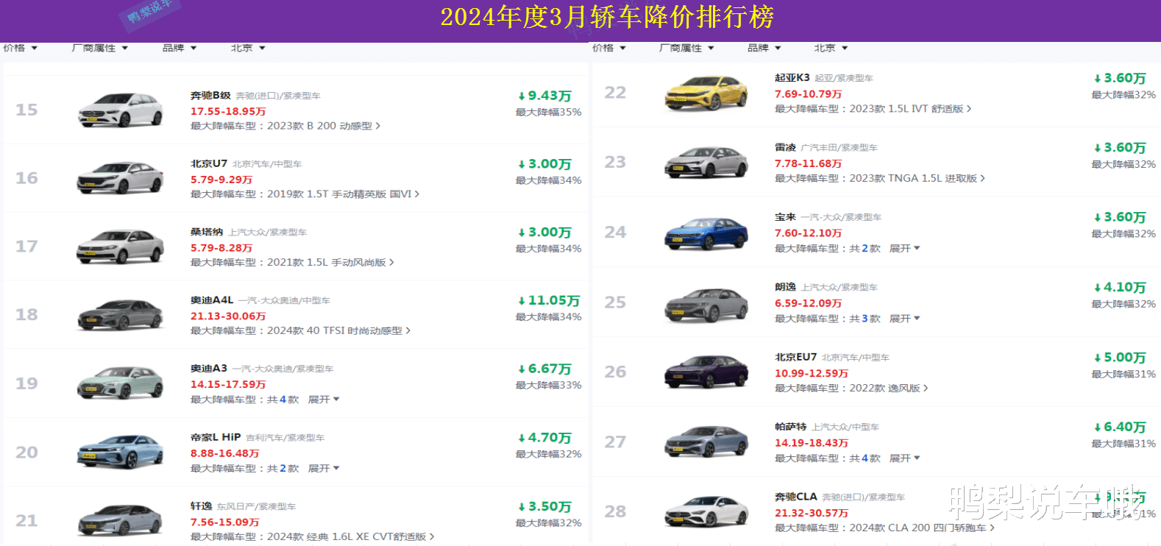
Task: Click the blue 宝来 car thumbnail
Action: click(x=706, y=233)
